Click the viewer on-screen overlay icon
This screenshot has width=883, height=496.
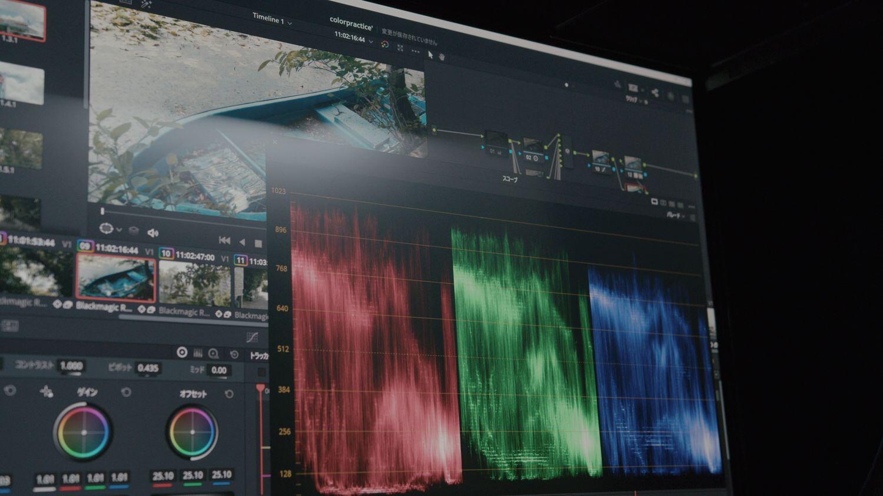(107, 228)
